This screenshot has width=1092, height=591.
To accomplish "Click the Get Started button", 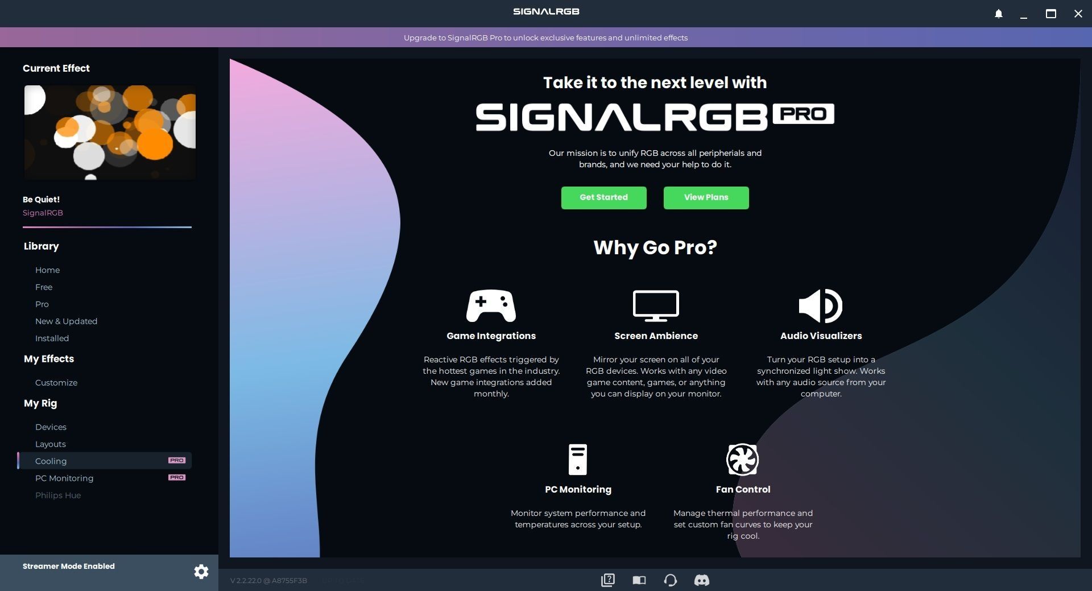I will point(603,197).
